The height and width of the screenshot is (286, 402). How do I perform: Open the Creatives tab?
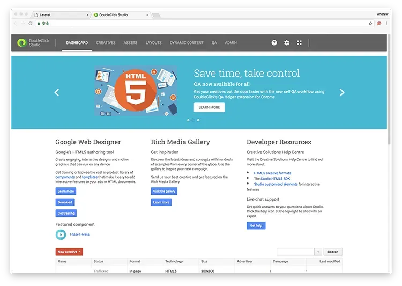106,43
